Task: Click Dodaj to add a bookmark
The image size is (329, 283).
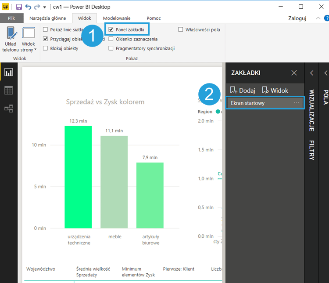Action: (x=243, y=91)
